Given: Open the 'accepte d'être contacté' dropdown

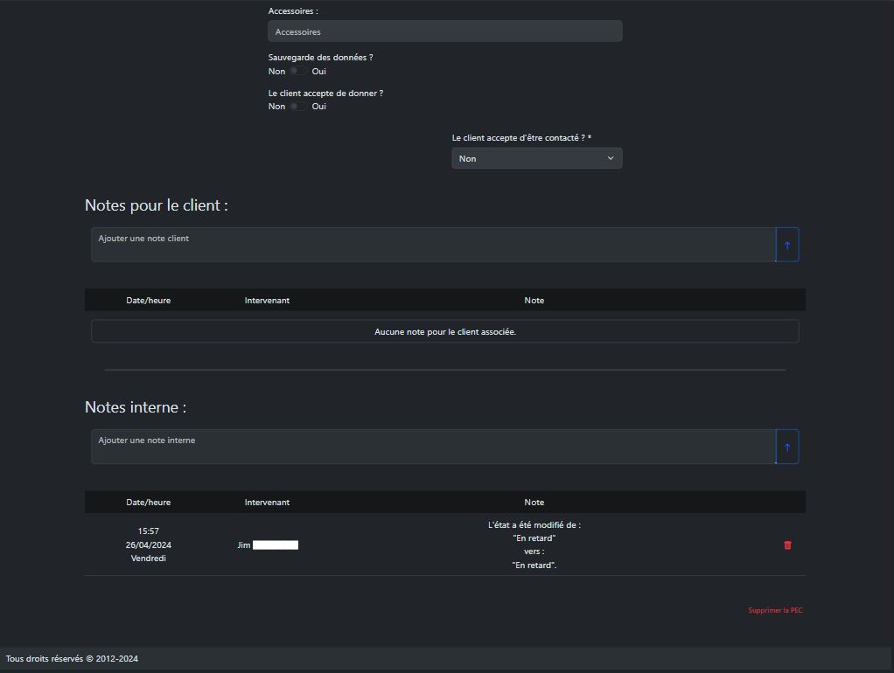Looking at the screenshot, I should (536, 158).
